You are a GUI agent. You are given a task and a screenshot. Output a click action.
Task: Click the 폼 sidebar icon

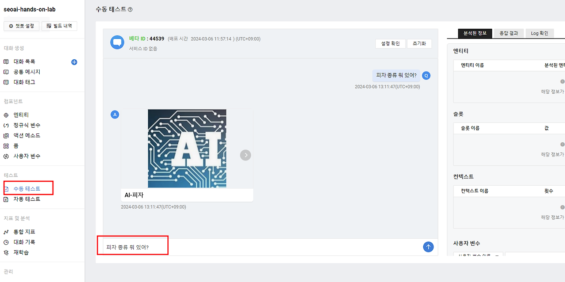tap(6, 146)
